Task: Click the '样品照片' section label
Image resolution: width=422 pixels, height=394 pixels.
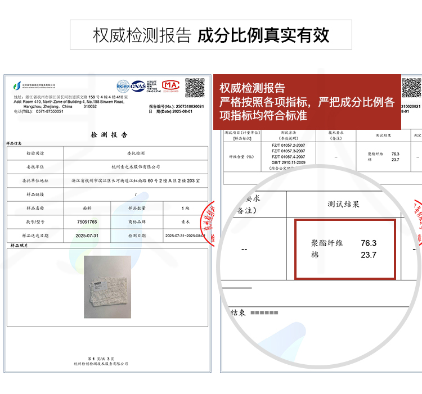Action: tap(19, 246)
